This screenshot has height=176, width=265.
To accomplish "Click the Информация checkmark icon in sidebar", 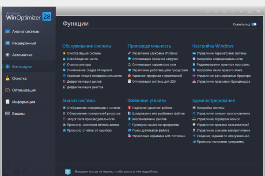I will [x=8, y=102].
